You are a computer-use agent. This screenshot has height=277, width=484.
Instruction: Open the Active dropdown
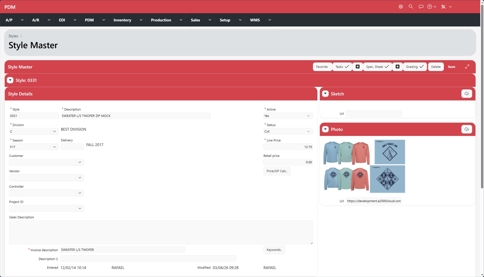tap(288, 116)
